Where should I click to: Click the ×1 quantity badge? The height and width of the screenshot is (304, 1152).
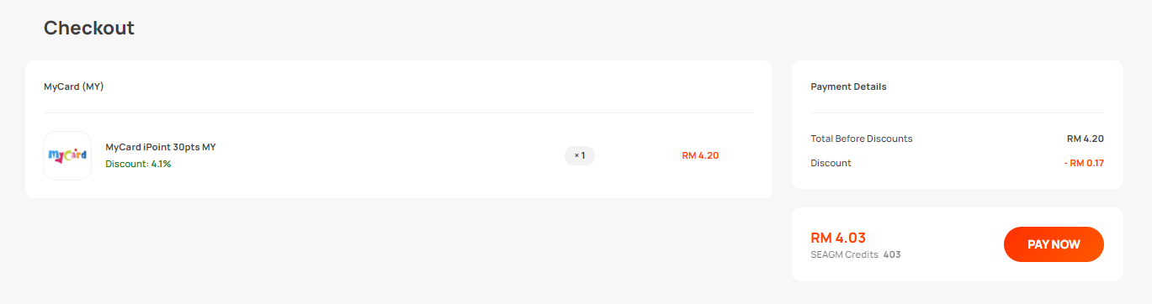click(579, 155)
